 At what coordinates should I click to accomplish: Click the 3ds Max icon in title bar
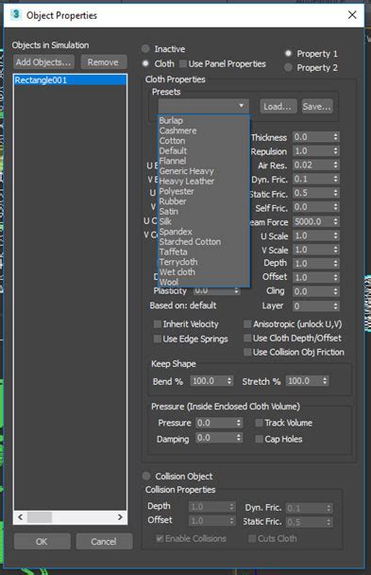pyautogui.click(x=16, y=15)
